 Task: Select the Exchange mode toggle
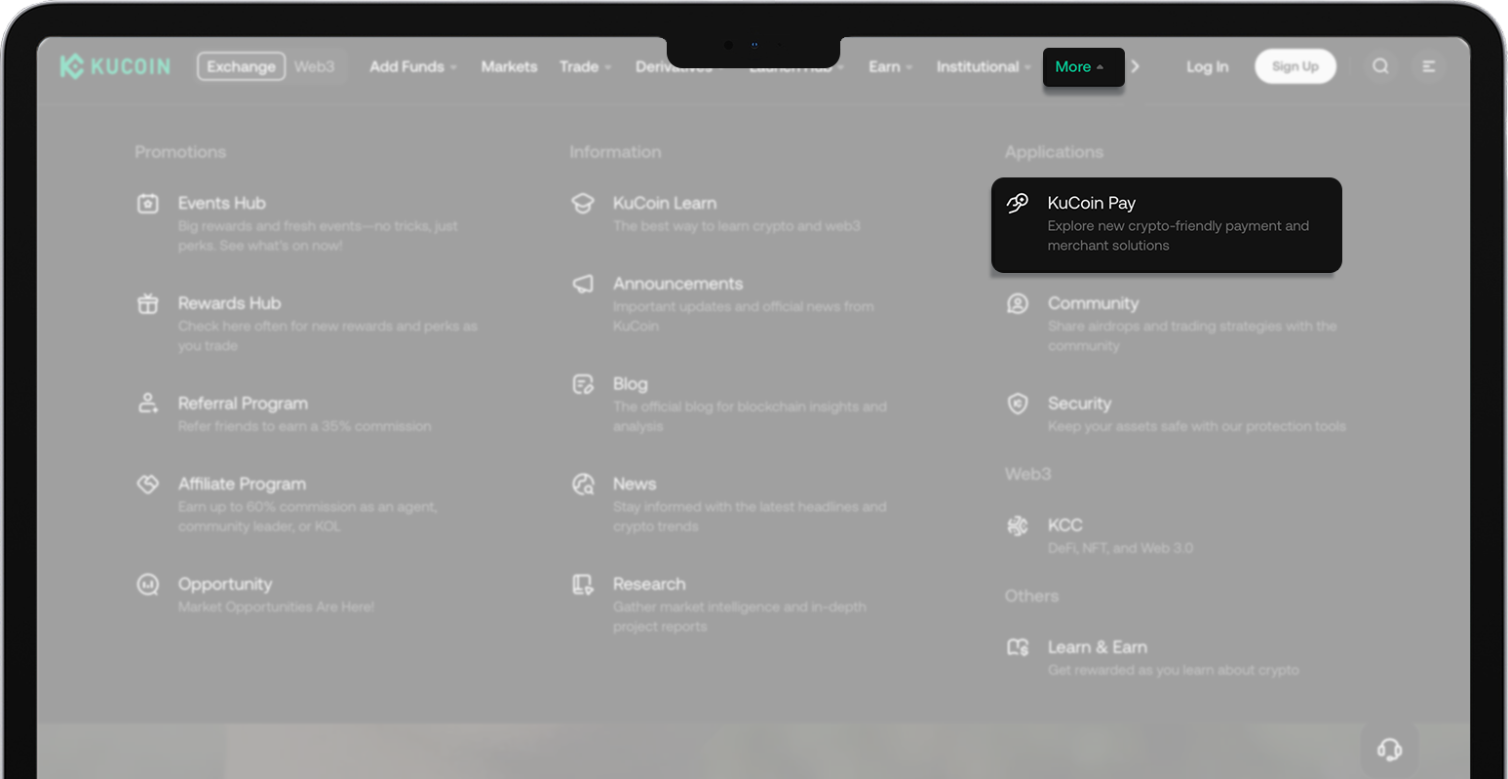[241, 66]
